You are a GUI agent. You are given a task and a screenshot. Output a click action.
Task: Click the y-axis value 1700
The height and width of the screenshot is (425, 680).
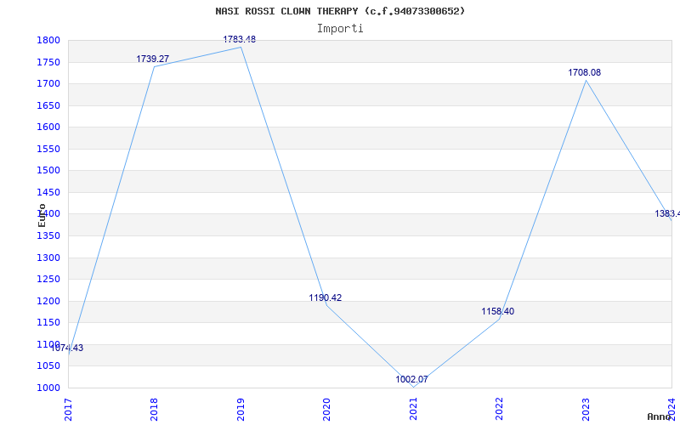point(48,83)
